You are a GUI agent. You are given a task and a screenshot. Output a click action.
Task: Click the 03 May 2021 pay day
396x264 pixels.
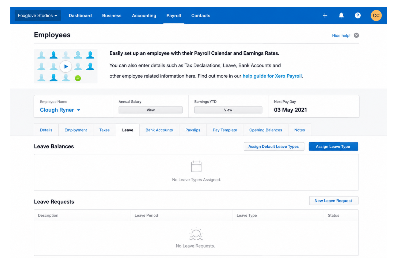click(290, 110)
